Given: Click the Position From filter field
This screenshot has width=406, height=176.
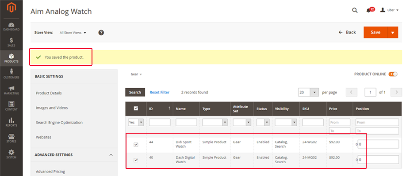Looking at the screenshot, I should pyautogui.click(x=377, y=122).
